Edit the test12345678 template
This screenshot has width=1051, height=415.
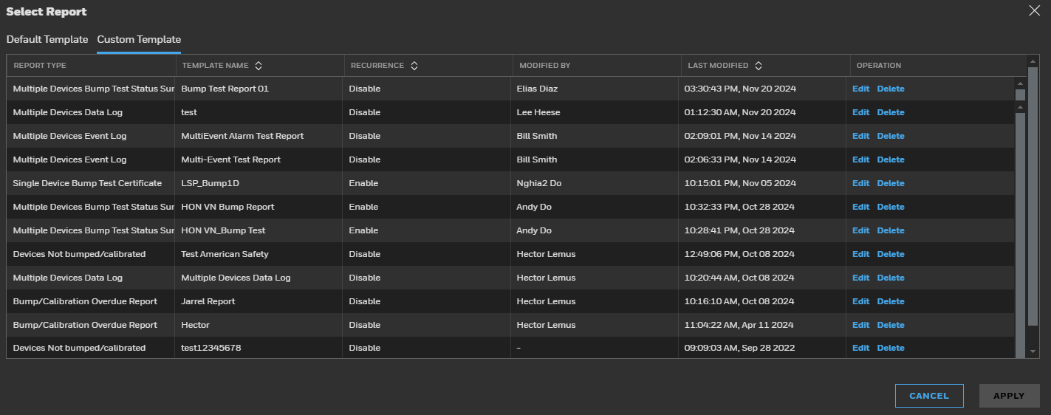click(x=860, y=348)
